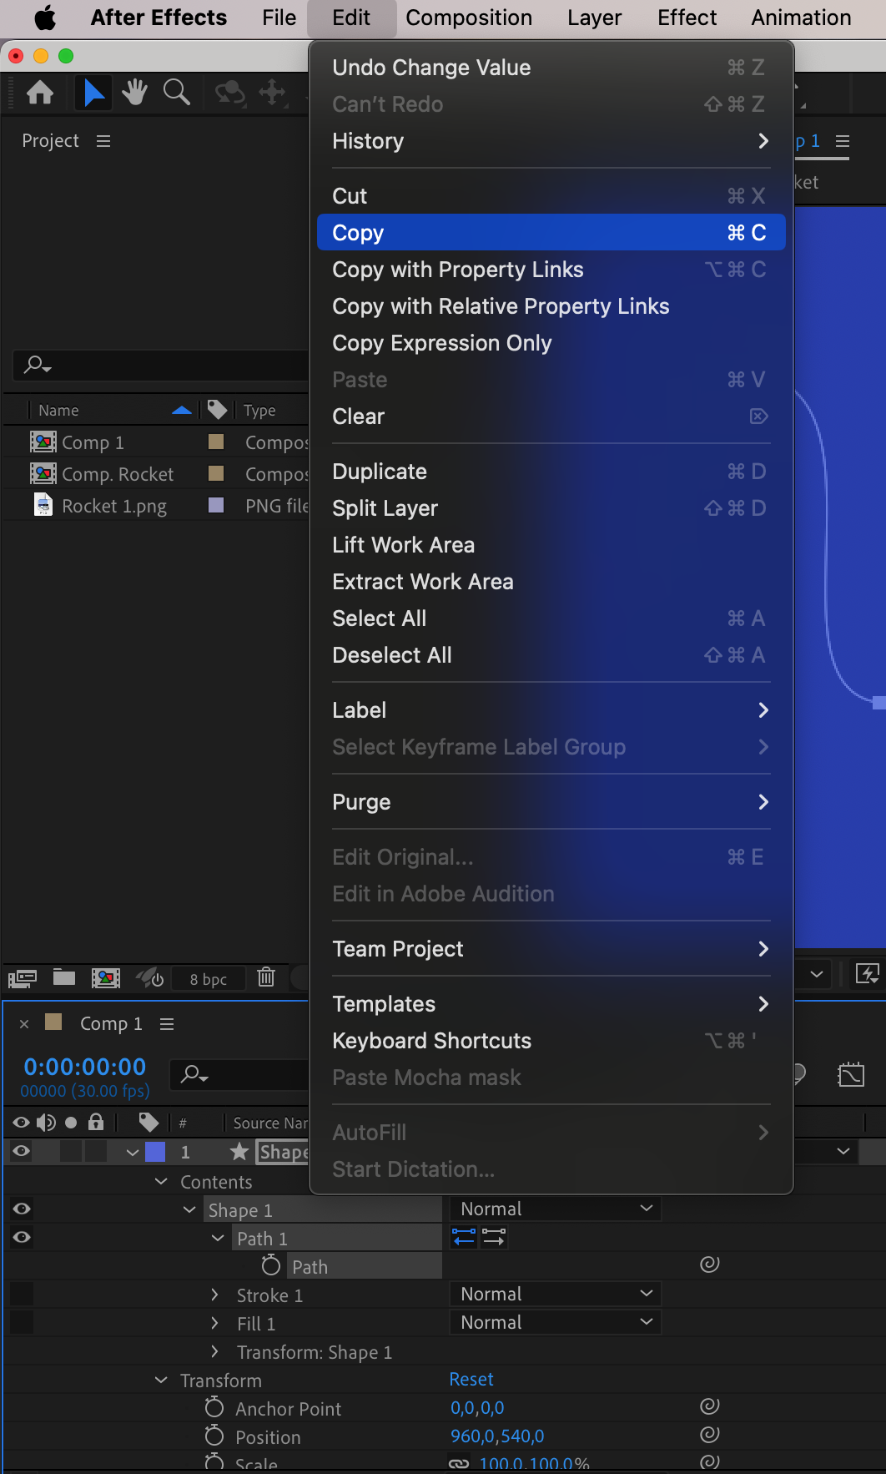Collapse the layer Transform group
The width and height of the screenshot is (886, 1474).
[161, 1381]
